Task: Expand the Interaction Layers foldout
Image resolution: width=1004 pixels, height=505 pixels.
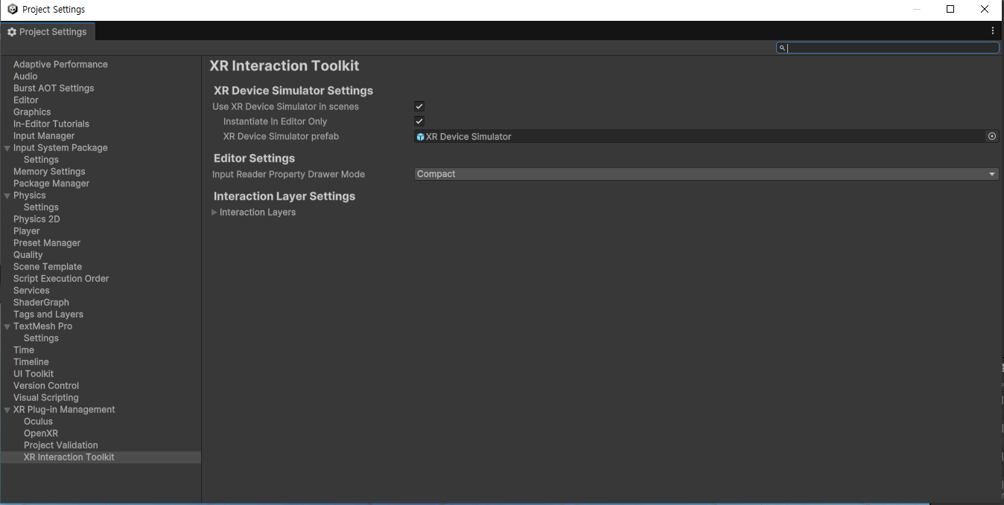Action: click(x=215, y=212)
